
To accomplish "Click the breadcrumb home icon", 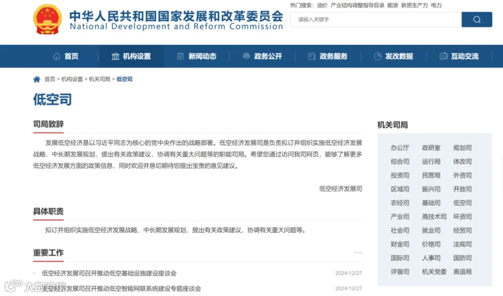I will click(36, 79).
